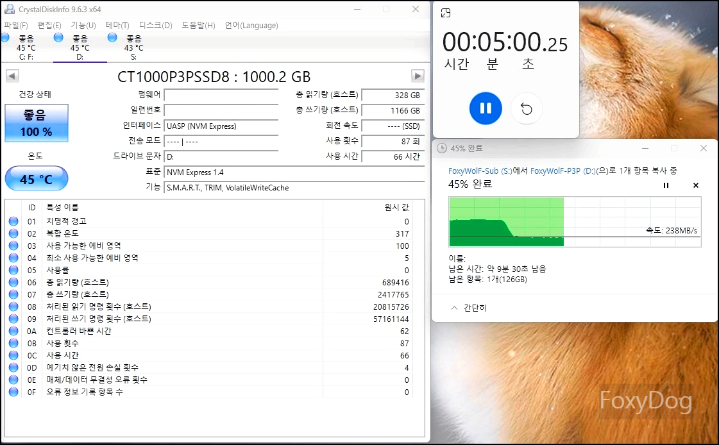The height and width of the screenshot is (445, 719).
Task: Click status icon for 컨트롤러 바쁜 시간 row
Action: [x=13, y=331]
